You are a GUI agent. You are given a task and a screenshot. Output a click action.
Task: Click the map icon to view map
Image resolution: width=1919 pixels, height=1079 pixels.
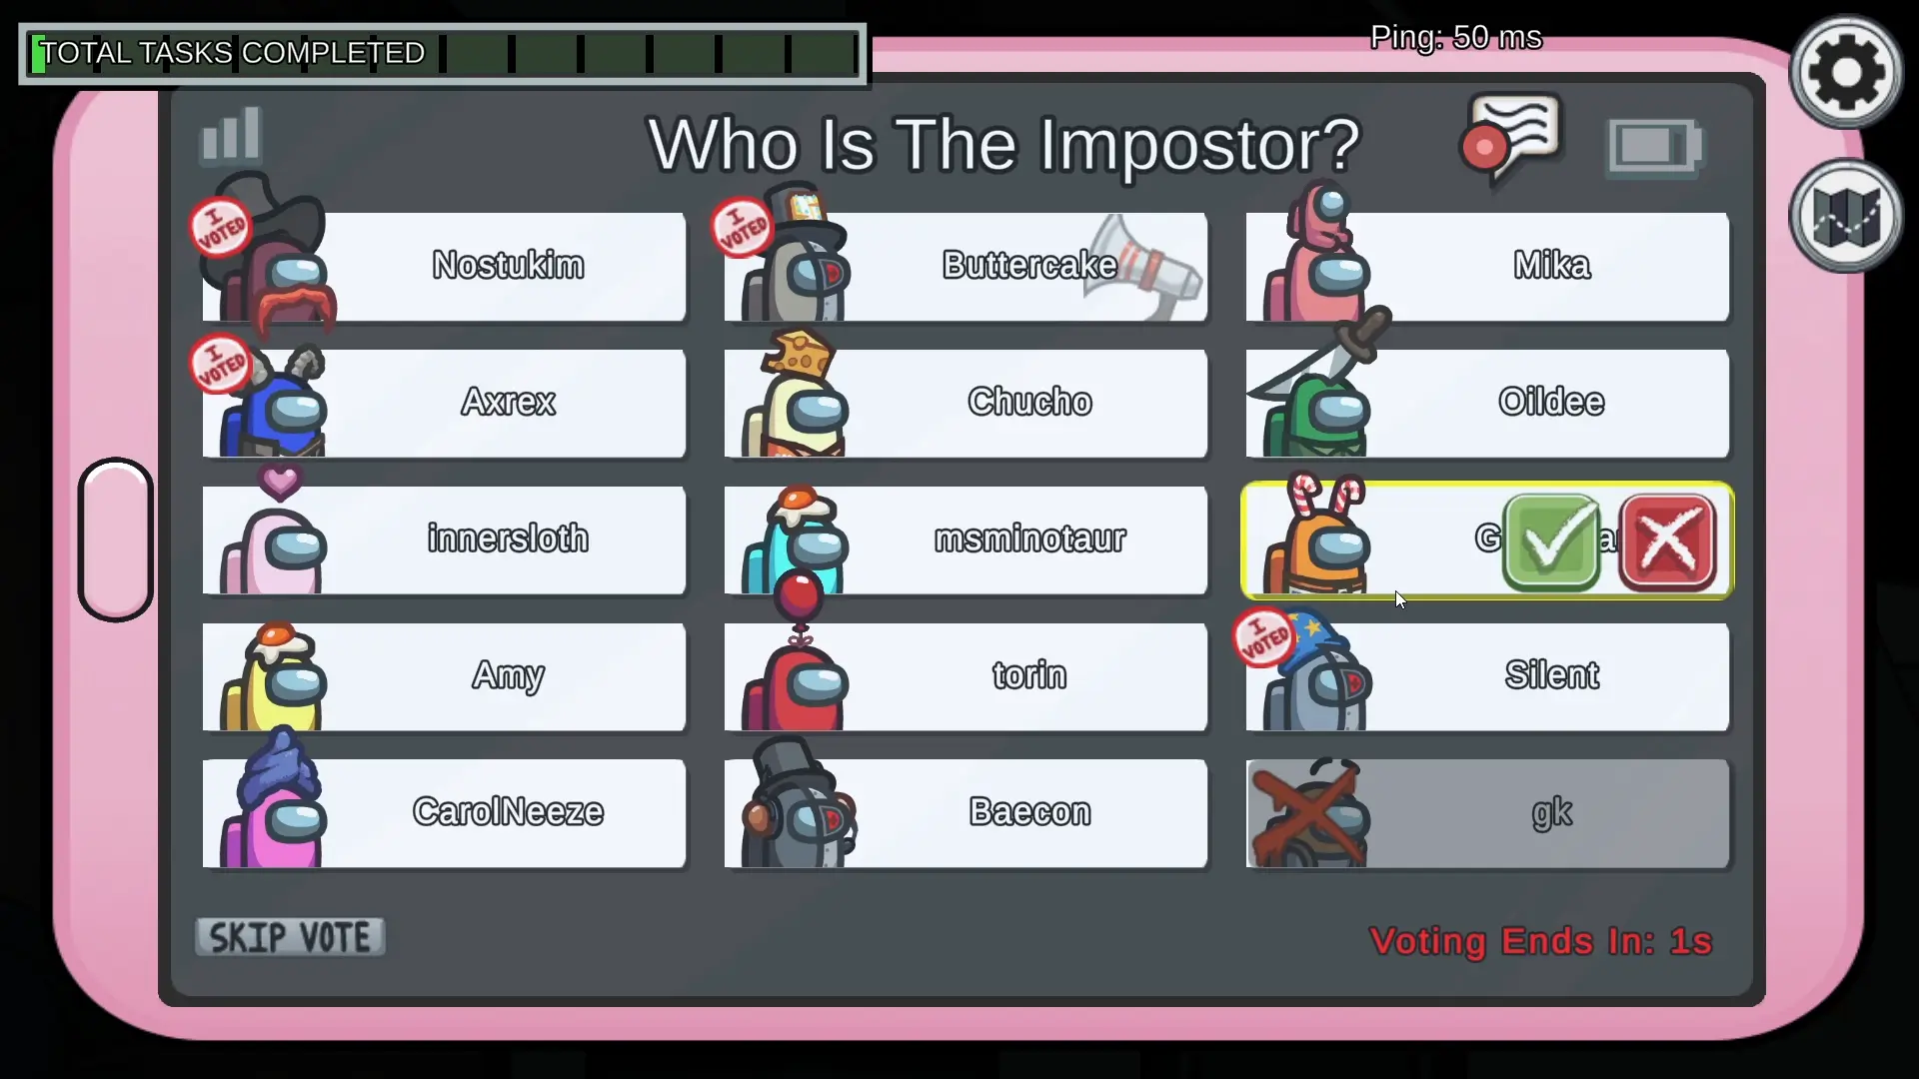coord(1843,218)
